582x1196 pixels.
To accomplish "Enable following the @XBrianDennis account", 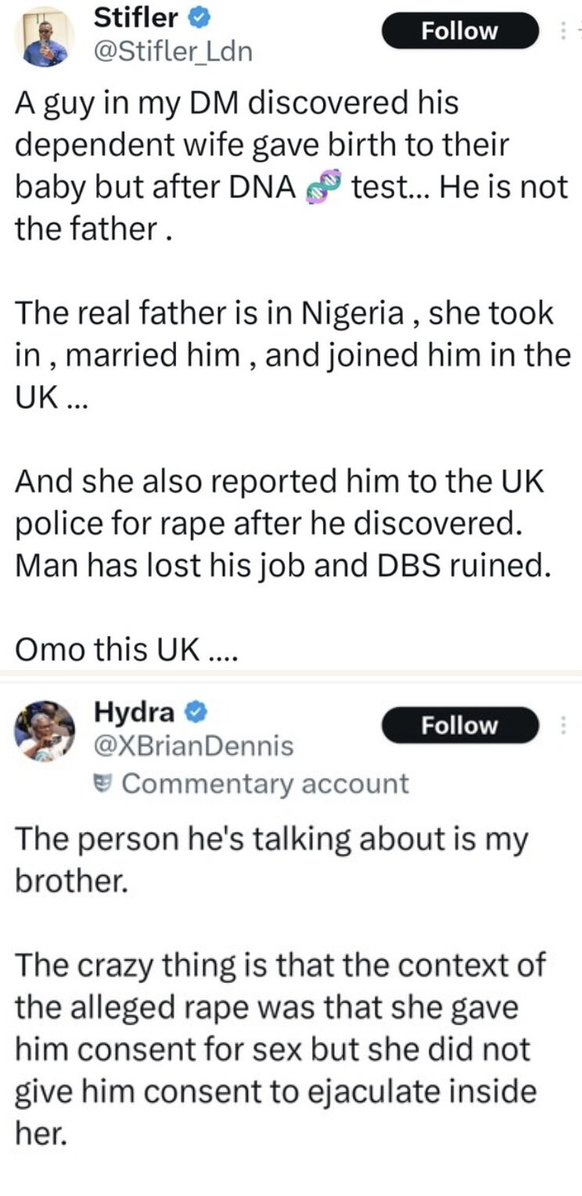I will (x=459, y=726).
